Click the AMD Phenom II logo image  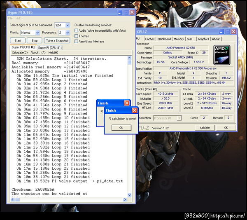click(221, 55)
